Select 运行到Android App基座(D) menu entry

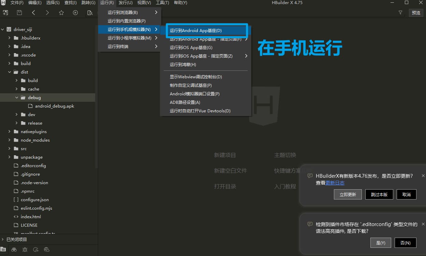tap(196, 31)
